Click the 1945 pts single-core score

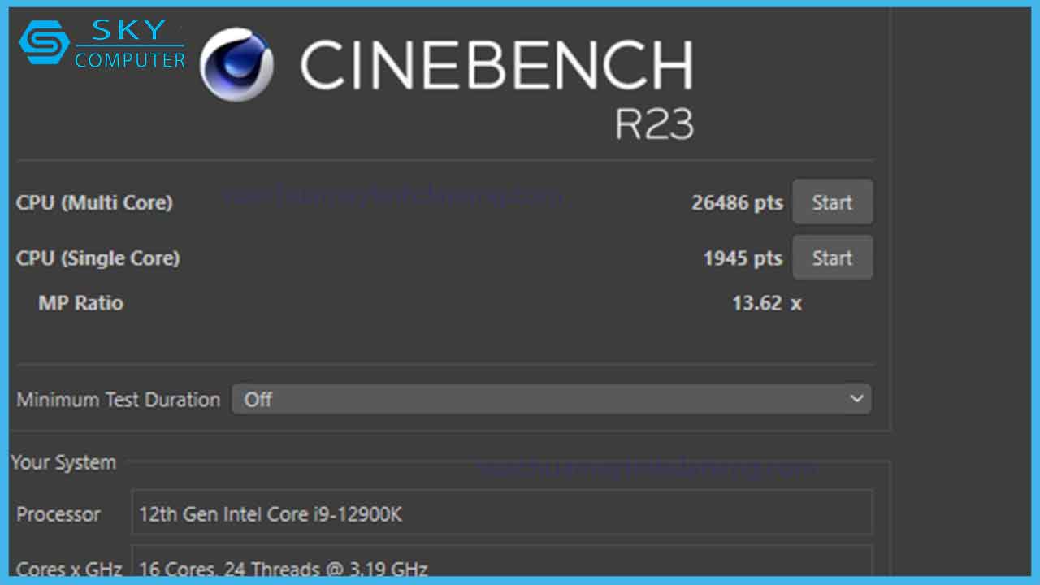coord(742,258)
